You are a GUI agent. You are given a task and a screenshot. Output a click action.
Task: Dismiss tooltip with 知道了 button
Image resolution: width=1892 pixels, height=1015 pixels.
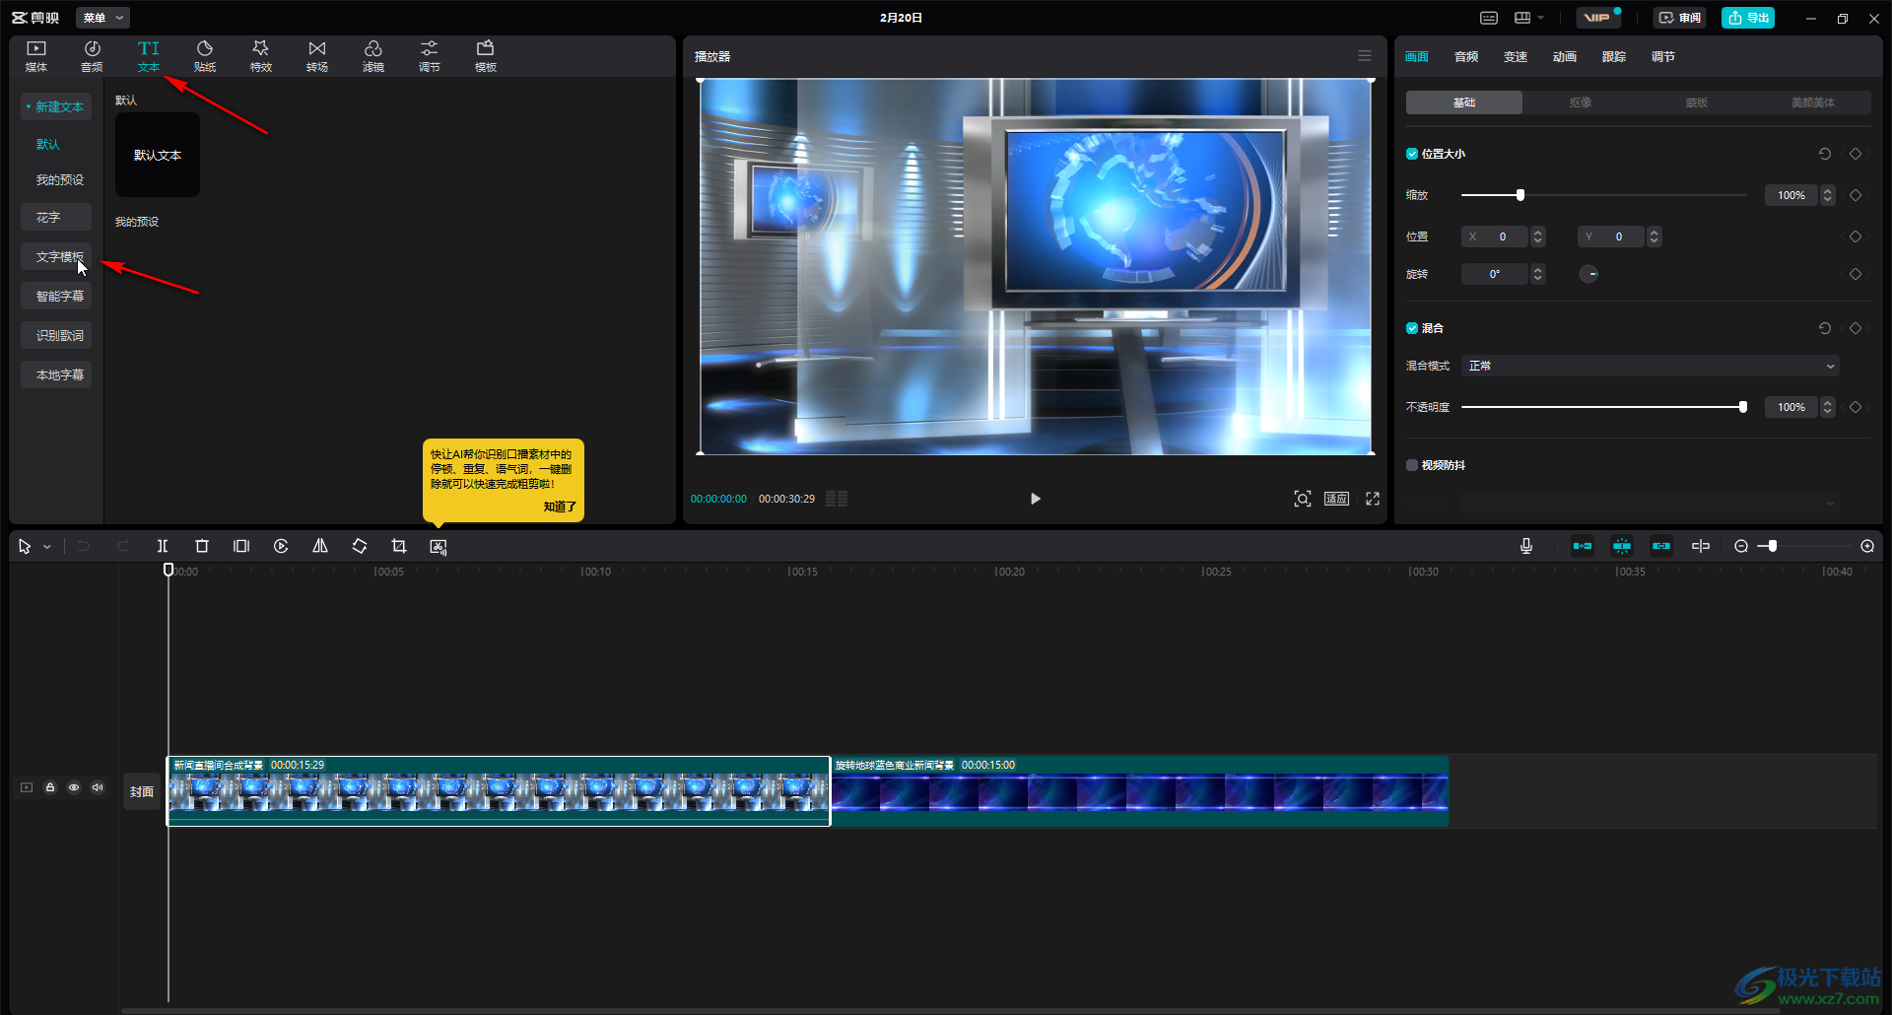(x=560, y=507)
